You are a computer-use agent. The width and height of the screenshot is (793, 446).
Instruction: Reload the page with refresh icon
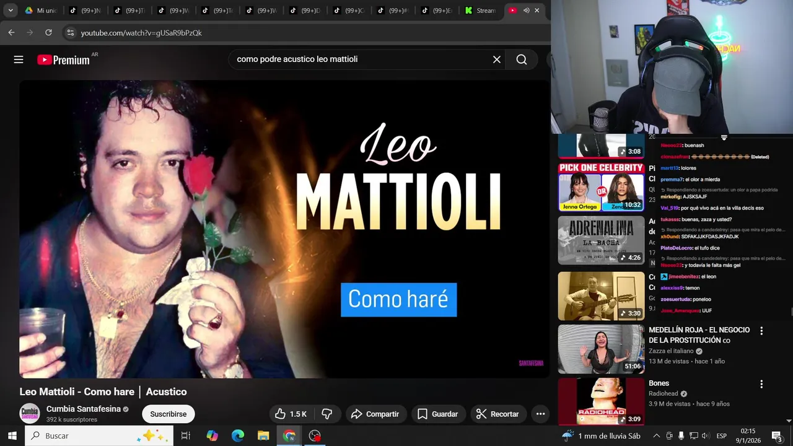pyautogui.click(x=48, y=32)
